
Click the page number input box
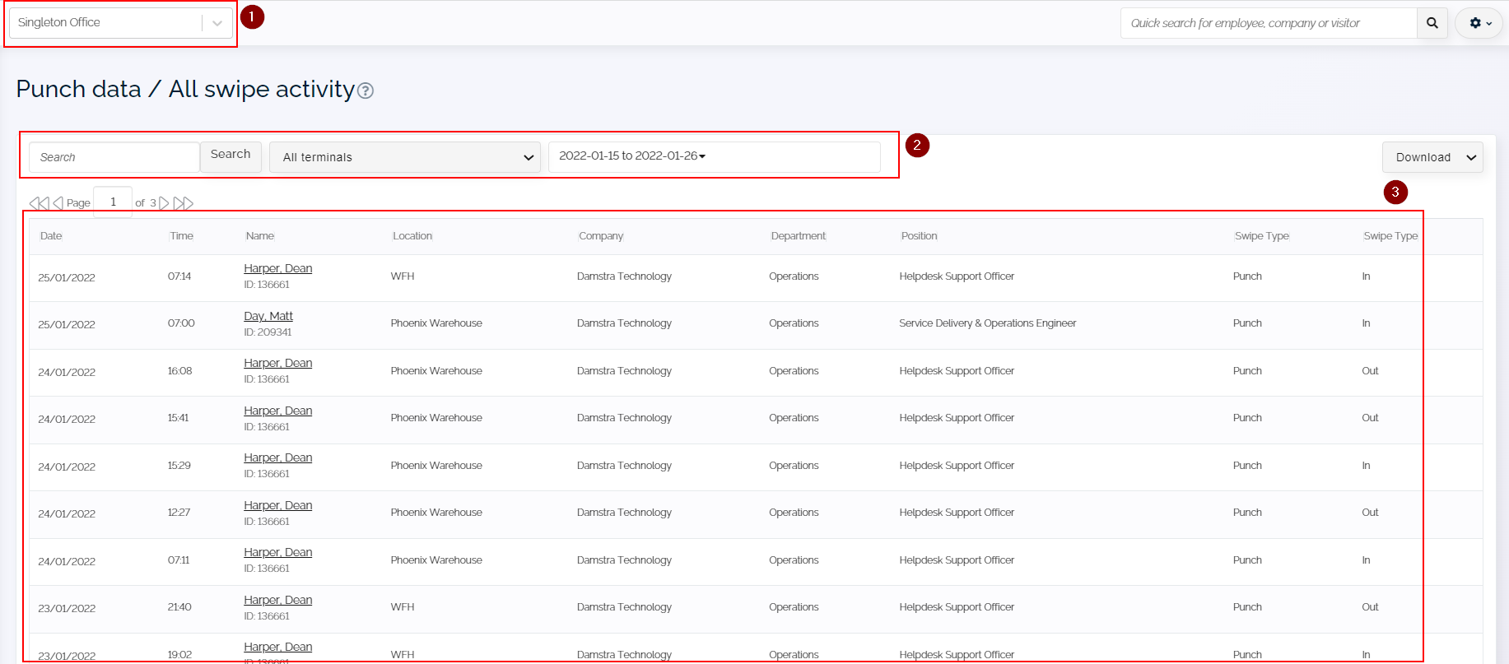click(113, 202)
